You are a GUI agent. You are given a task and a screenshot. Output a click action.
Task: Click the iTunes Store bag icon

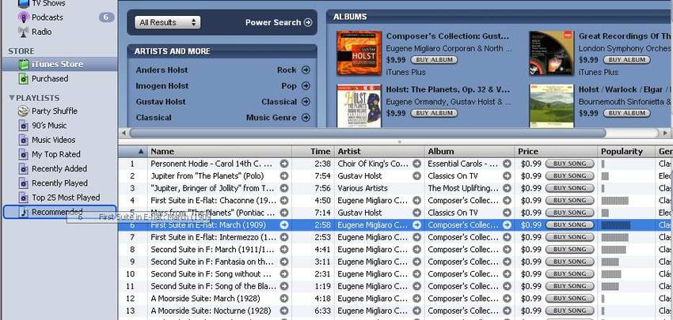(25, 64)
